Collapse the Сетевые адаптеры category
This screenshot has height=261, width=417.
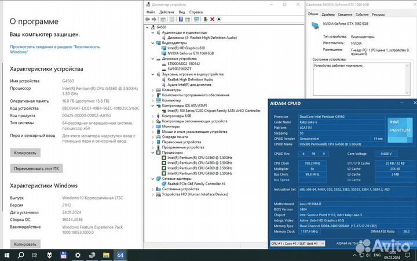point(153,179)
